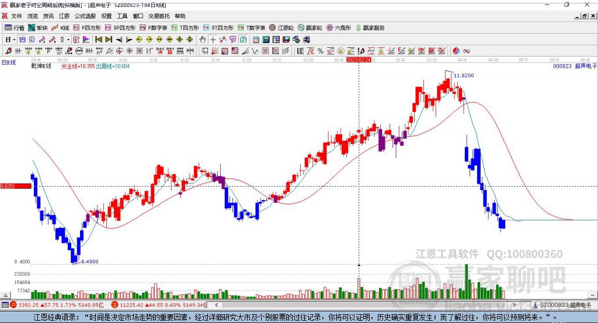Screen dimensions: 598x323
Task: Click the infinity symbol icon
Action: pos(467,51)
